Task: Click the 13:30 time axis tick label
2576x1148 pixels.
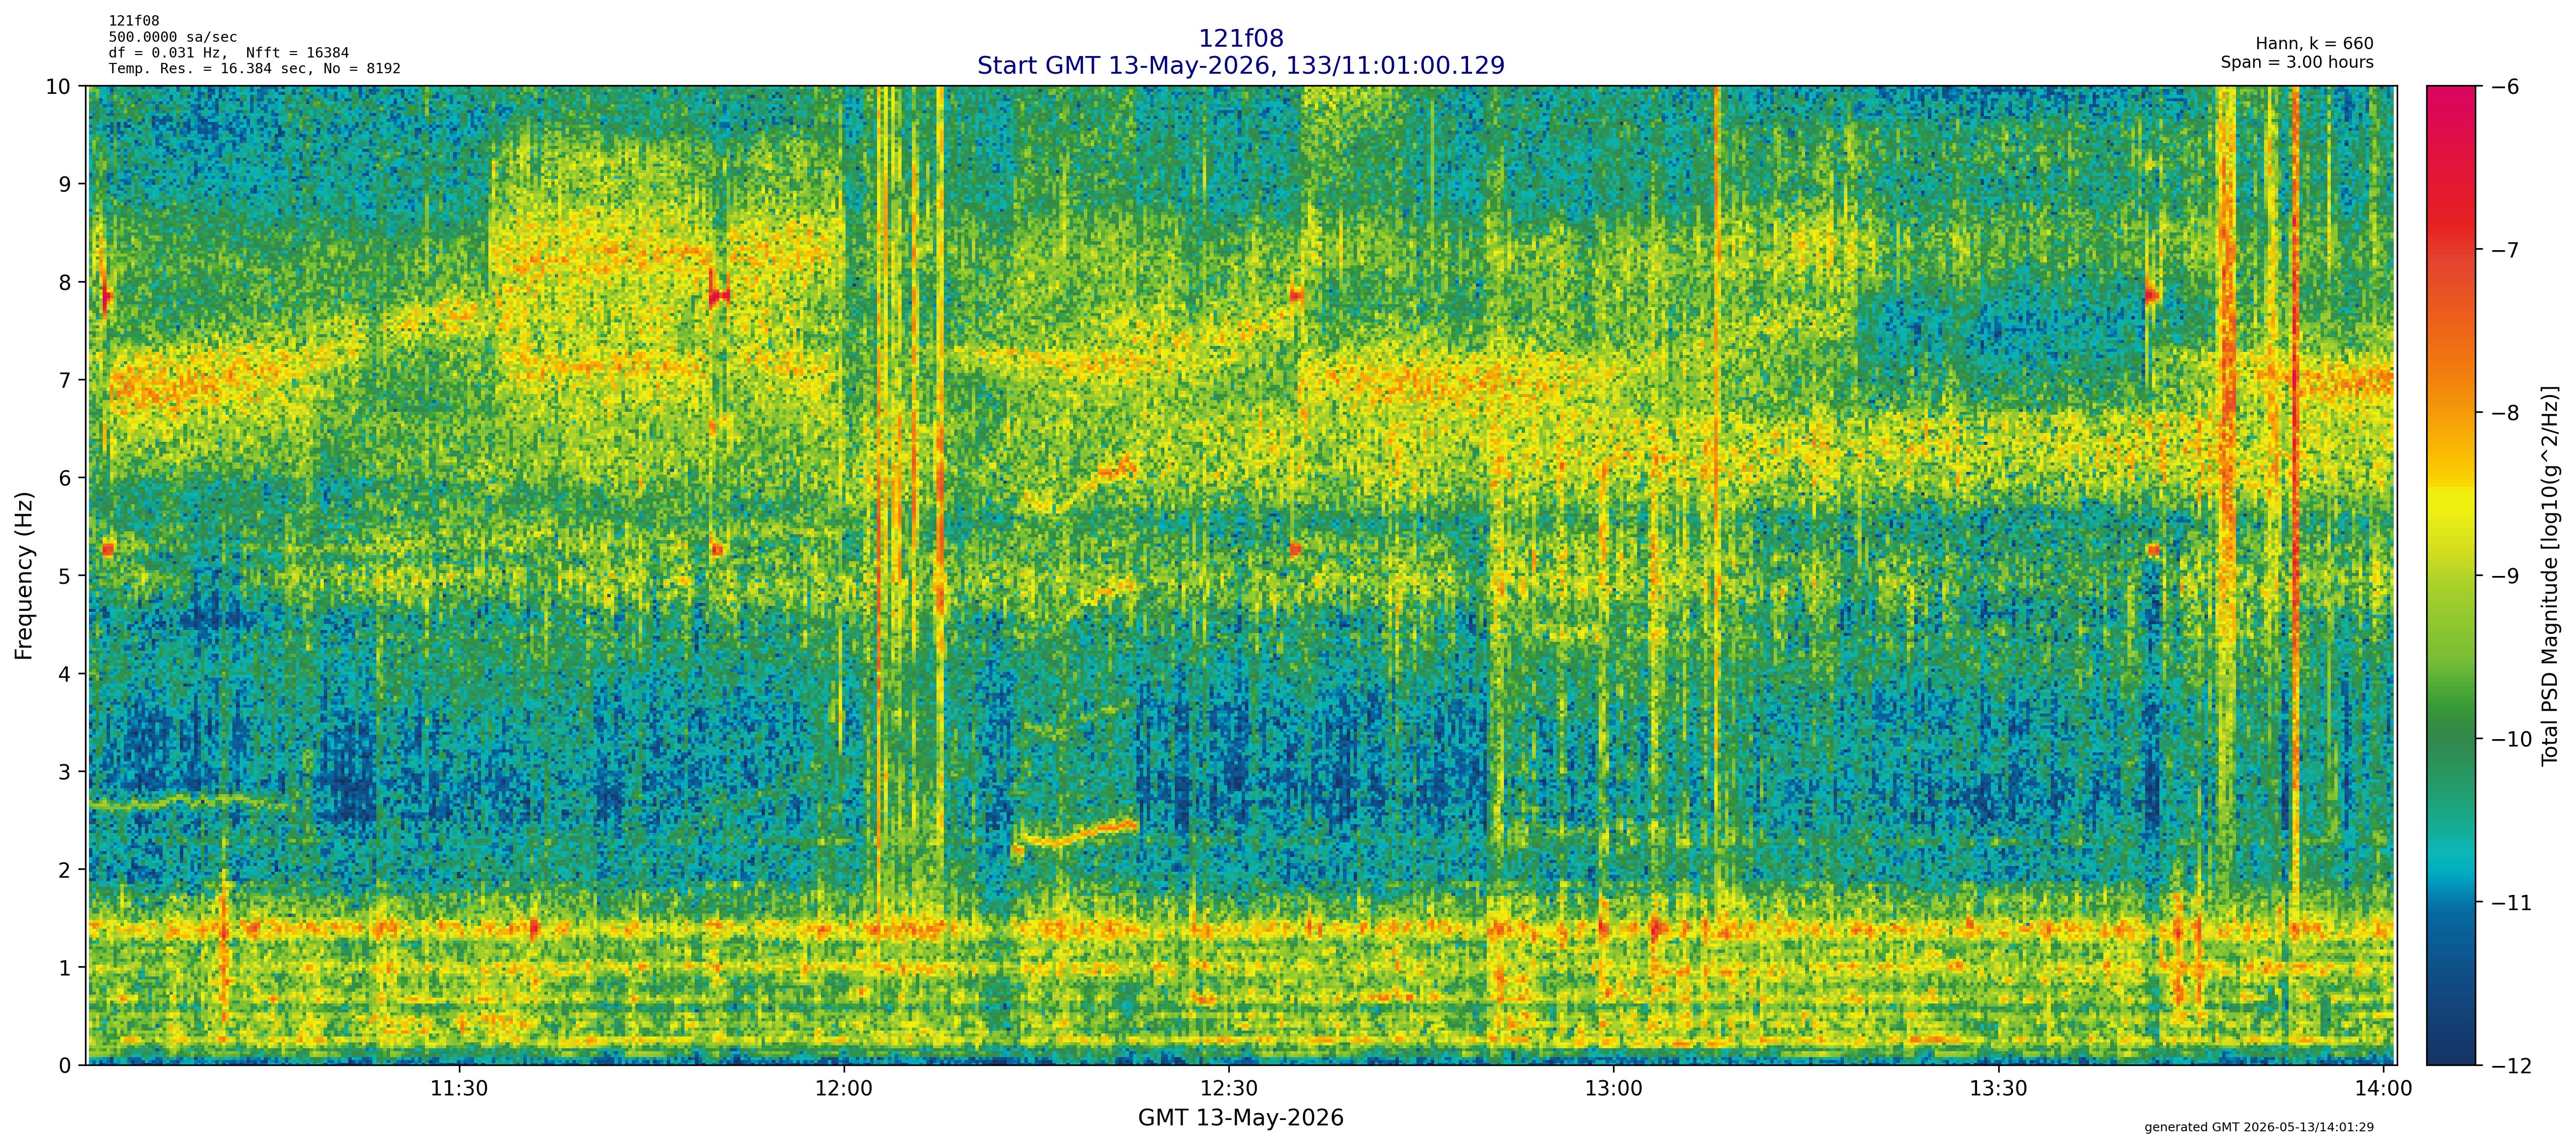Action: tap(1999, 1089)
